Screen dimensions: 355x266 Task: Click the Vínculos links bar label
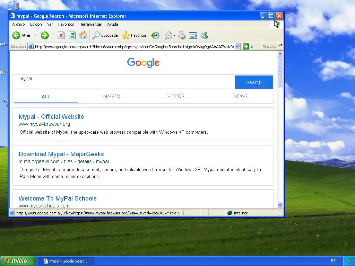(x=269, y=46)
